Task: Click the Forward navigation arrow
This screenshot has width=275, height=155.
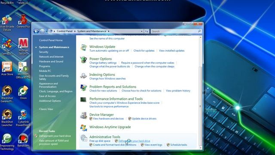Action: [42, 31]
